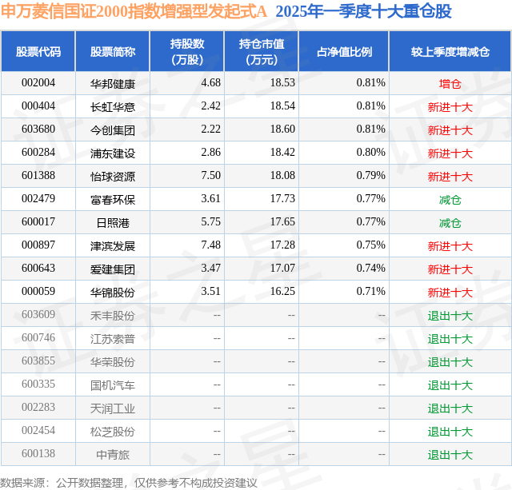Click the 持仓市值(万元) column header
Image resolution: width=512 pixels, height=490 pixels.
tap(262, 51)
